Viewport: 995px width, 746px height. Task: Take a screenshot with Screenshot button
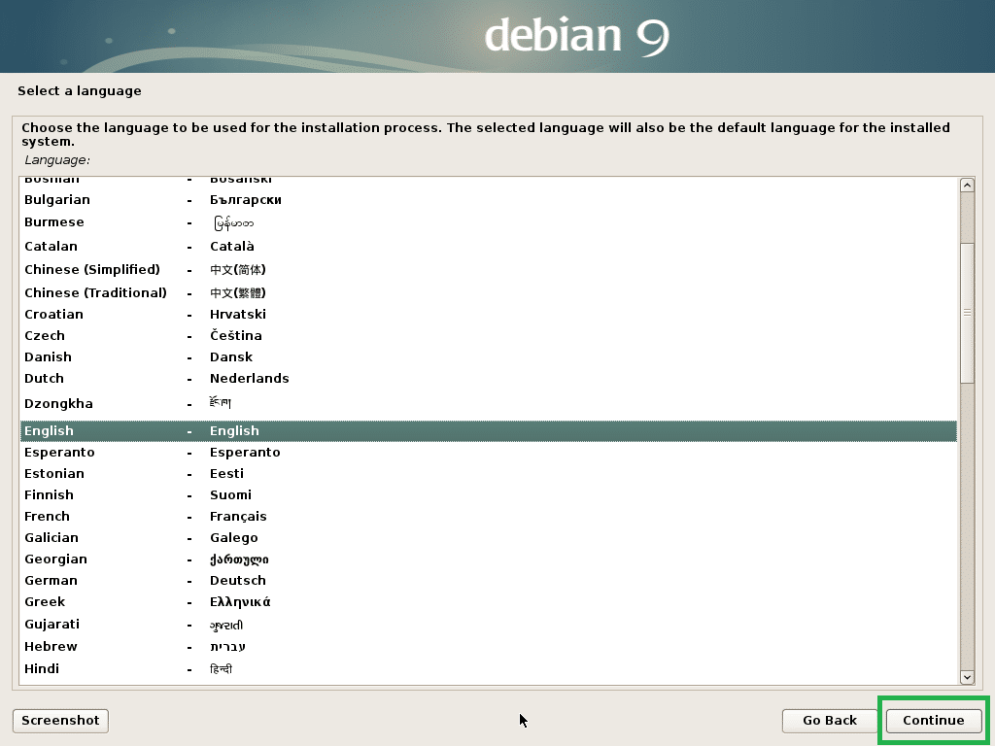60,721
